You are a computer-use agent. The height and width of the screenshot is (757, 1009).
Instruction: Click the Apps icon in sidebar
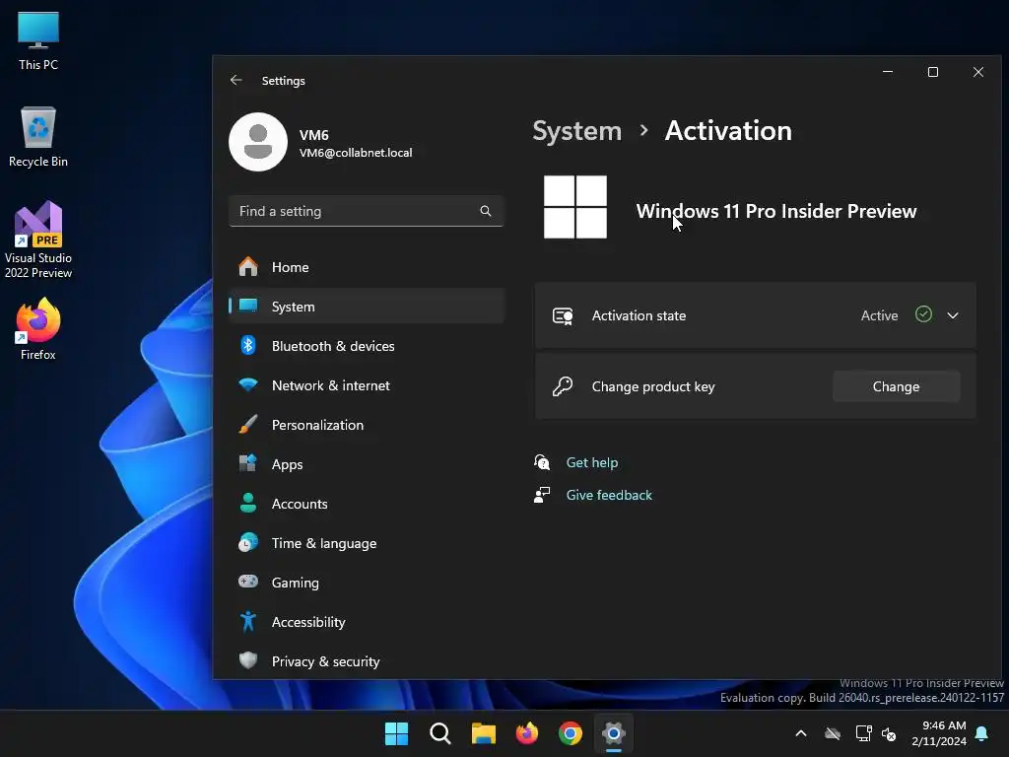click(x=247, y=463)
